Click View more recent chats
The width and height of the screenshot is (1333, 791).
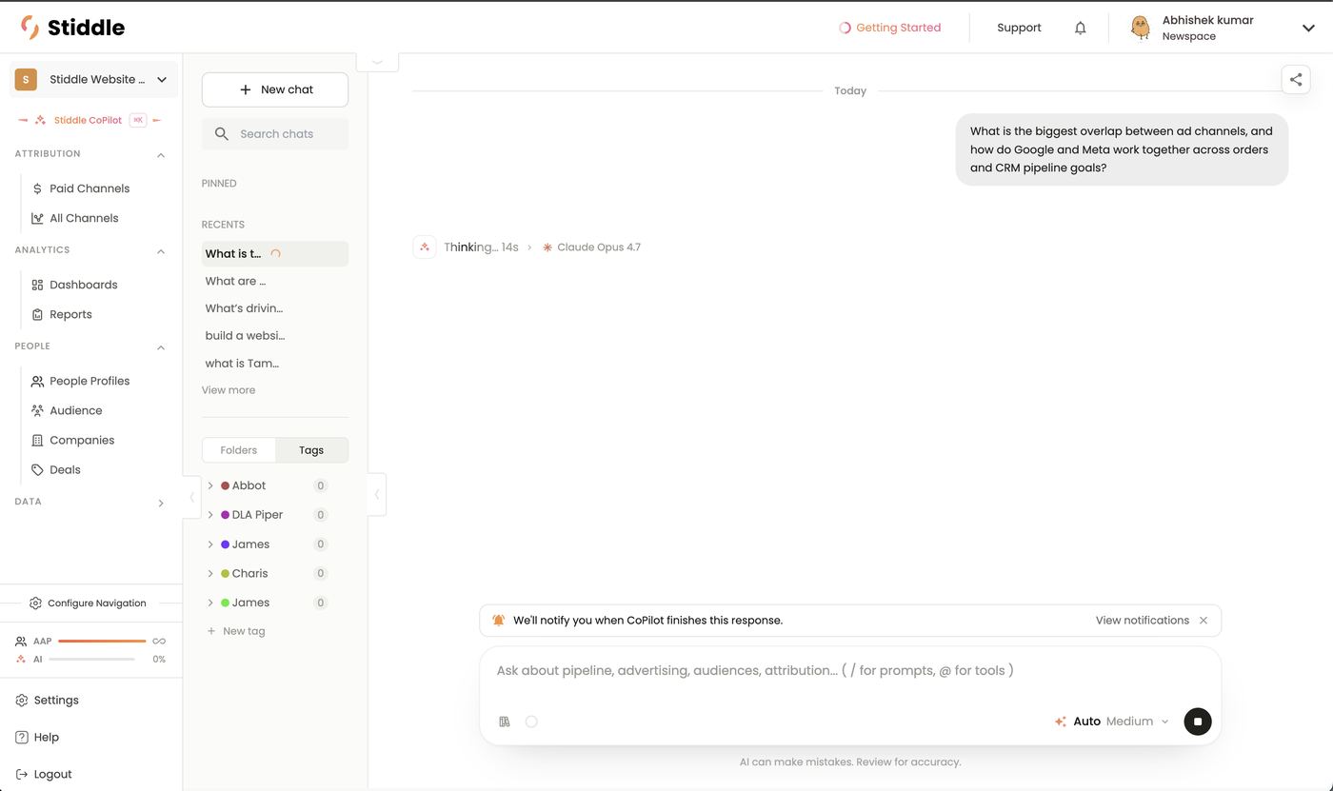(229, 390)
